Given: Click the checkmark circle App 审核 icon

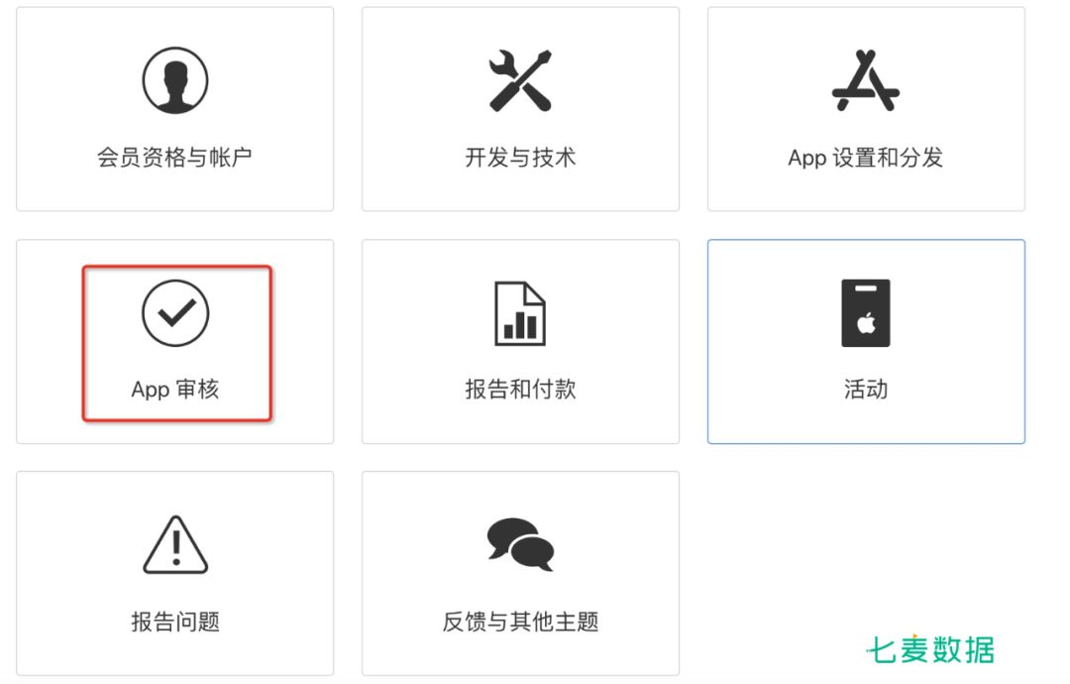Looking at the screenshot, I should pyautogui.click(x=175, y=312).
